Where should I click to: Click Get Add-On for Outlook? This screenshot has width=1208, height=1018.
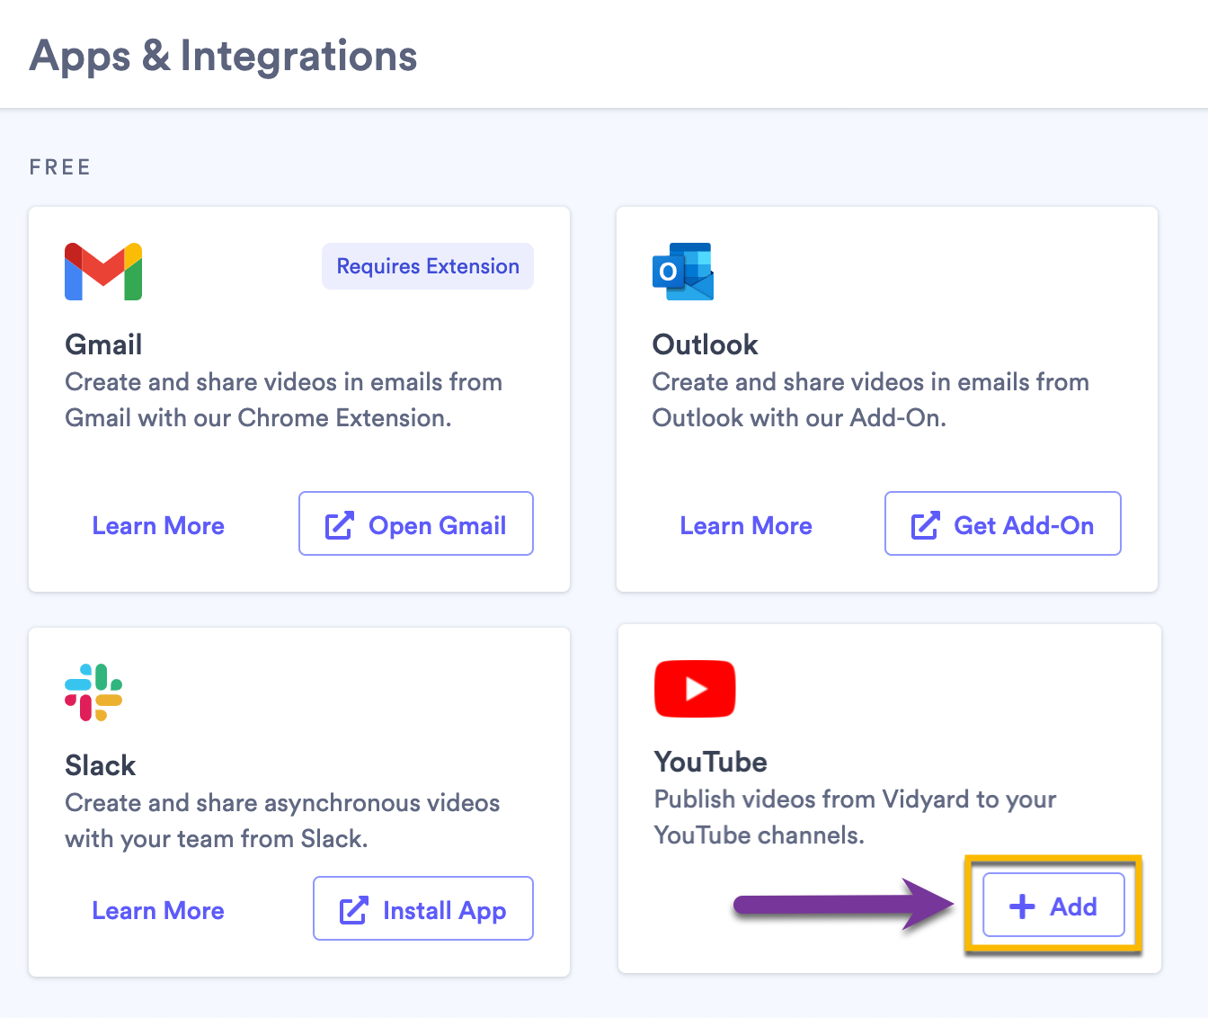coord(1003,523)
